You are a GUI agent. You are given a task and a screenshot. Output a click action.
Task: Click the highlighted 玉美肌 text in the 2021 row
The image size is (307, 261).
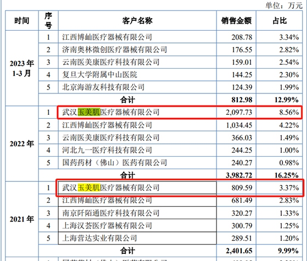click(x=89, y=187)
